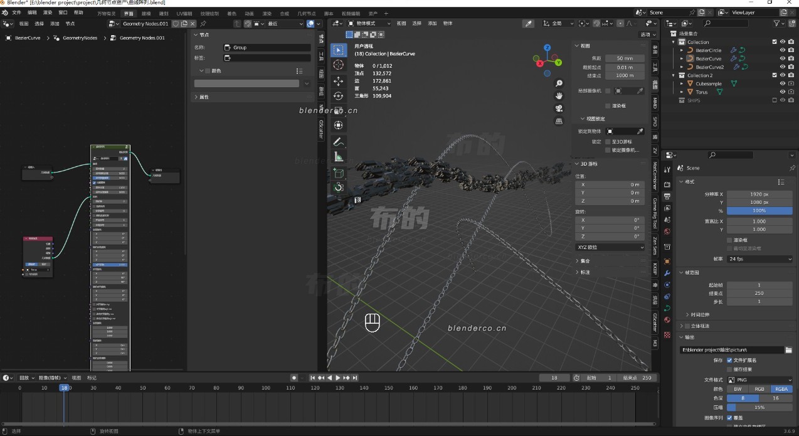The width and height of the screenshot is (799, 436).
Task: Toggle Overwrite checkbox in output panel
Action: pyautogui.click(x=729, y=418)
